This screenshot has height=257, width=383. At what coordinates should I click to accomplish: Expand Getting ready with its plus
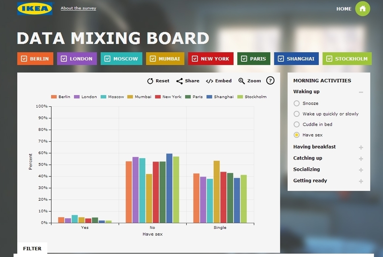[x=361, y=181]
